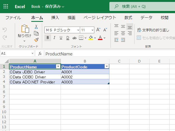
Task: Apply the yellow fill color
Action: point(90,38)
